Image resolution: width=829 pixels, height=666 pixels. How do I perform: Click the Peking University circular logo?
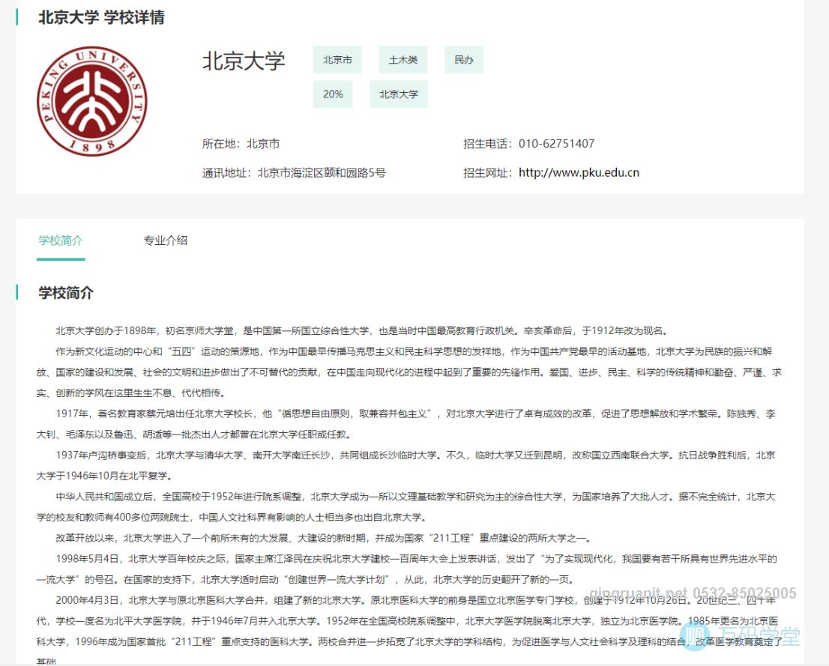pyautogui.click(x=93, y=100)
